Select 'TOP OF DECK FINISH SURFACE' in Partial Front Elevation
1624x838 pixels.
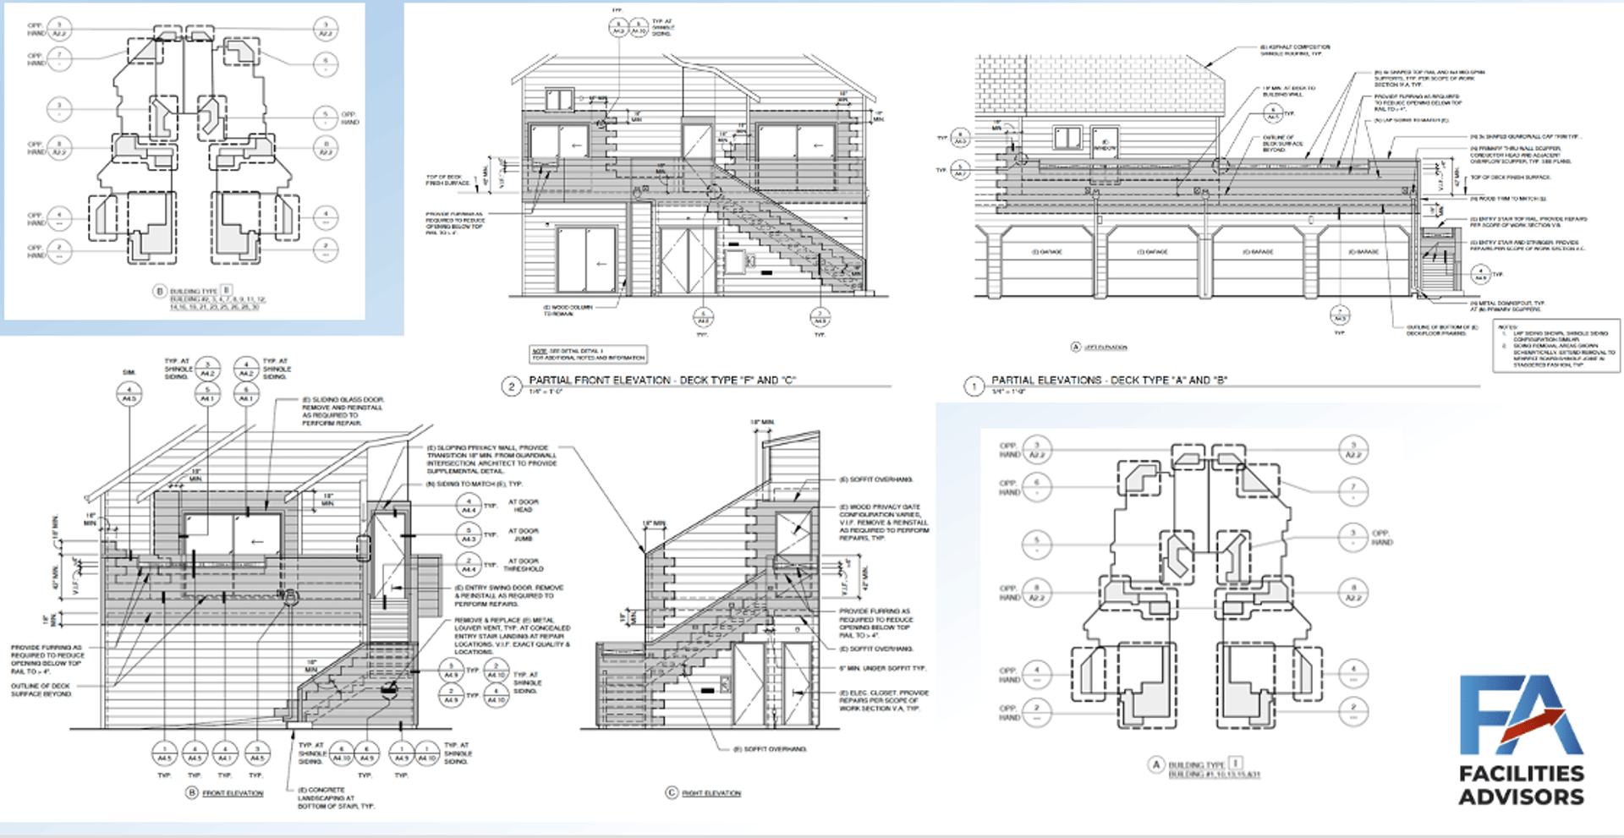(x=447, y=180)
